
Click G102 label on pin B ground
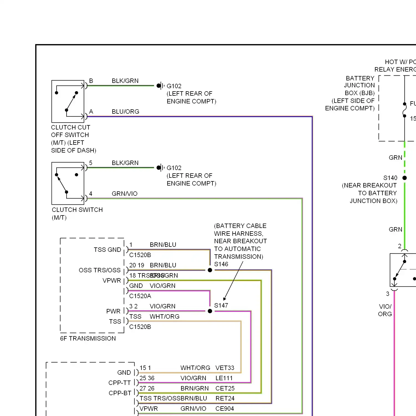(174, 86)
